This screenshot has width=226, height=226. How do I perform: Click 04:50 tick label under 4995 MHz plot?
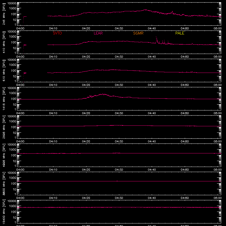[185, 170]
